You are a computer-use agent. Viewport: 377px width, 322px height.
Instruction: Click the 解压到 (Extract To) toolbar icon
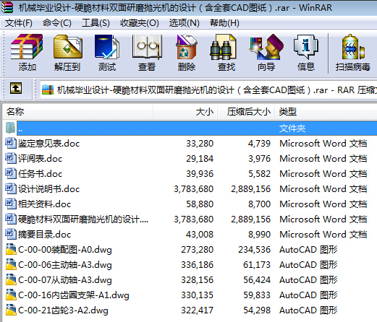[x=68, y=47]
